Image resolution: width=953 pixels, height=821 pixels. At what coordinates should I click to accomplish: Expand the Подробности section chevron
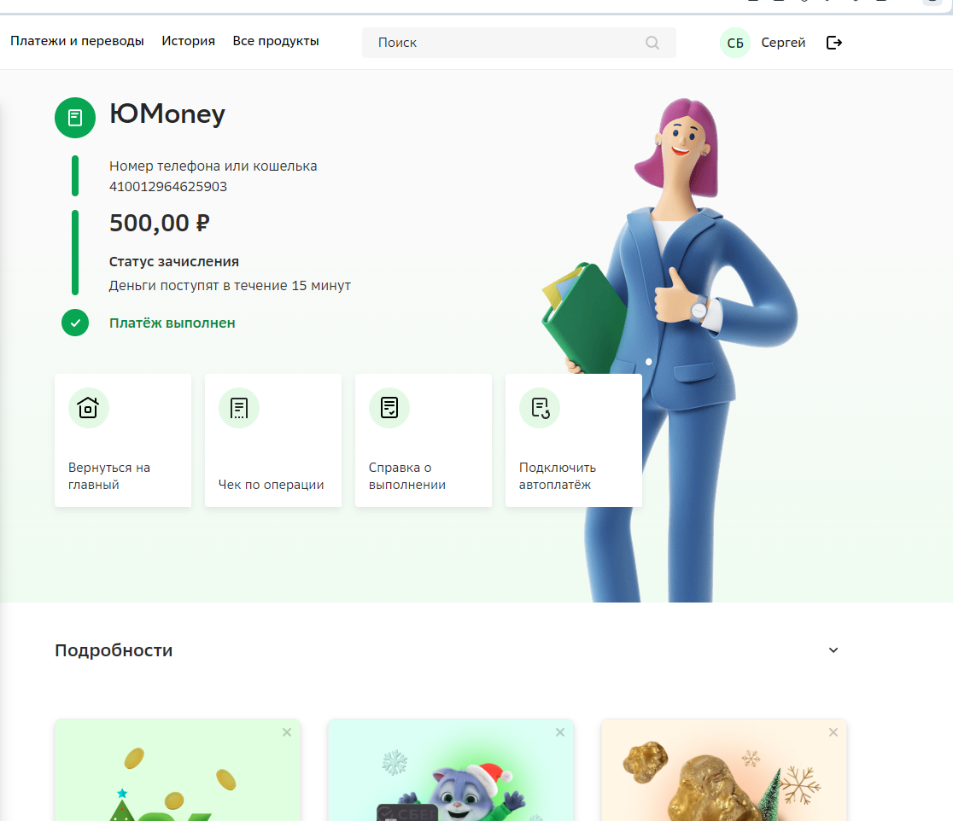point(833,649)
